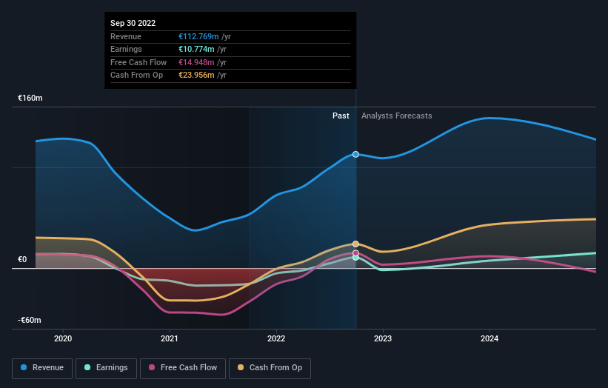
Task: Click the €10.774m earnings value
Action: tap(196, 49)
